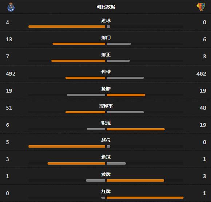Image resolution: width=211 pixels, height=202 pixels.
Task: Click the 红牌 stat label
Action: point(106,191)
